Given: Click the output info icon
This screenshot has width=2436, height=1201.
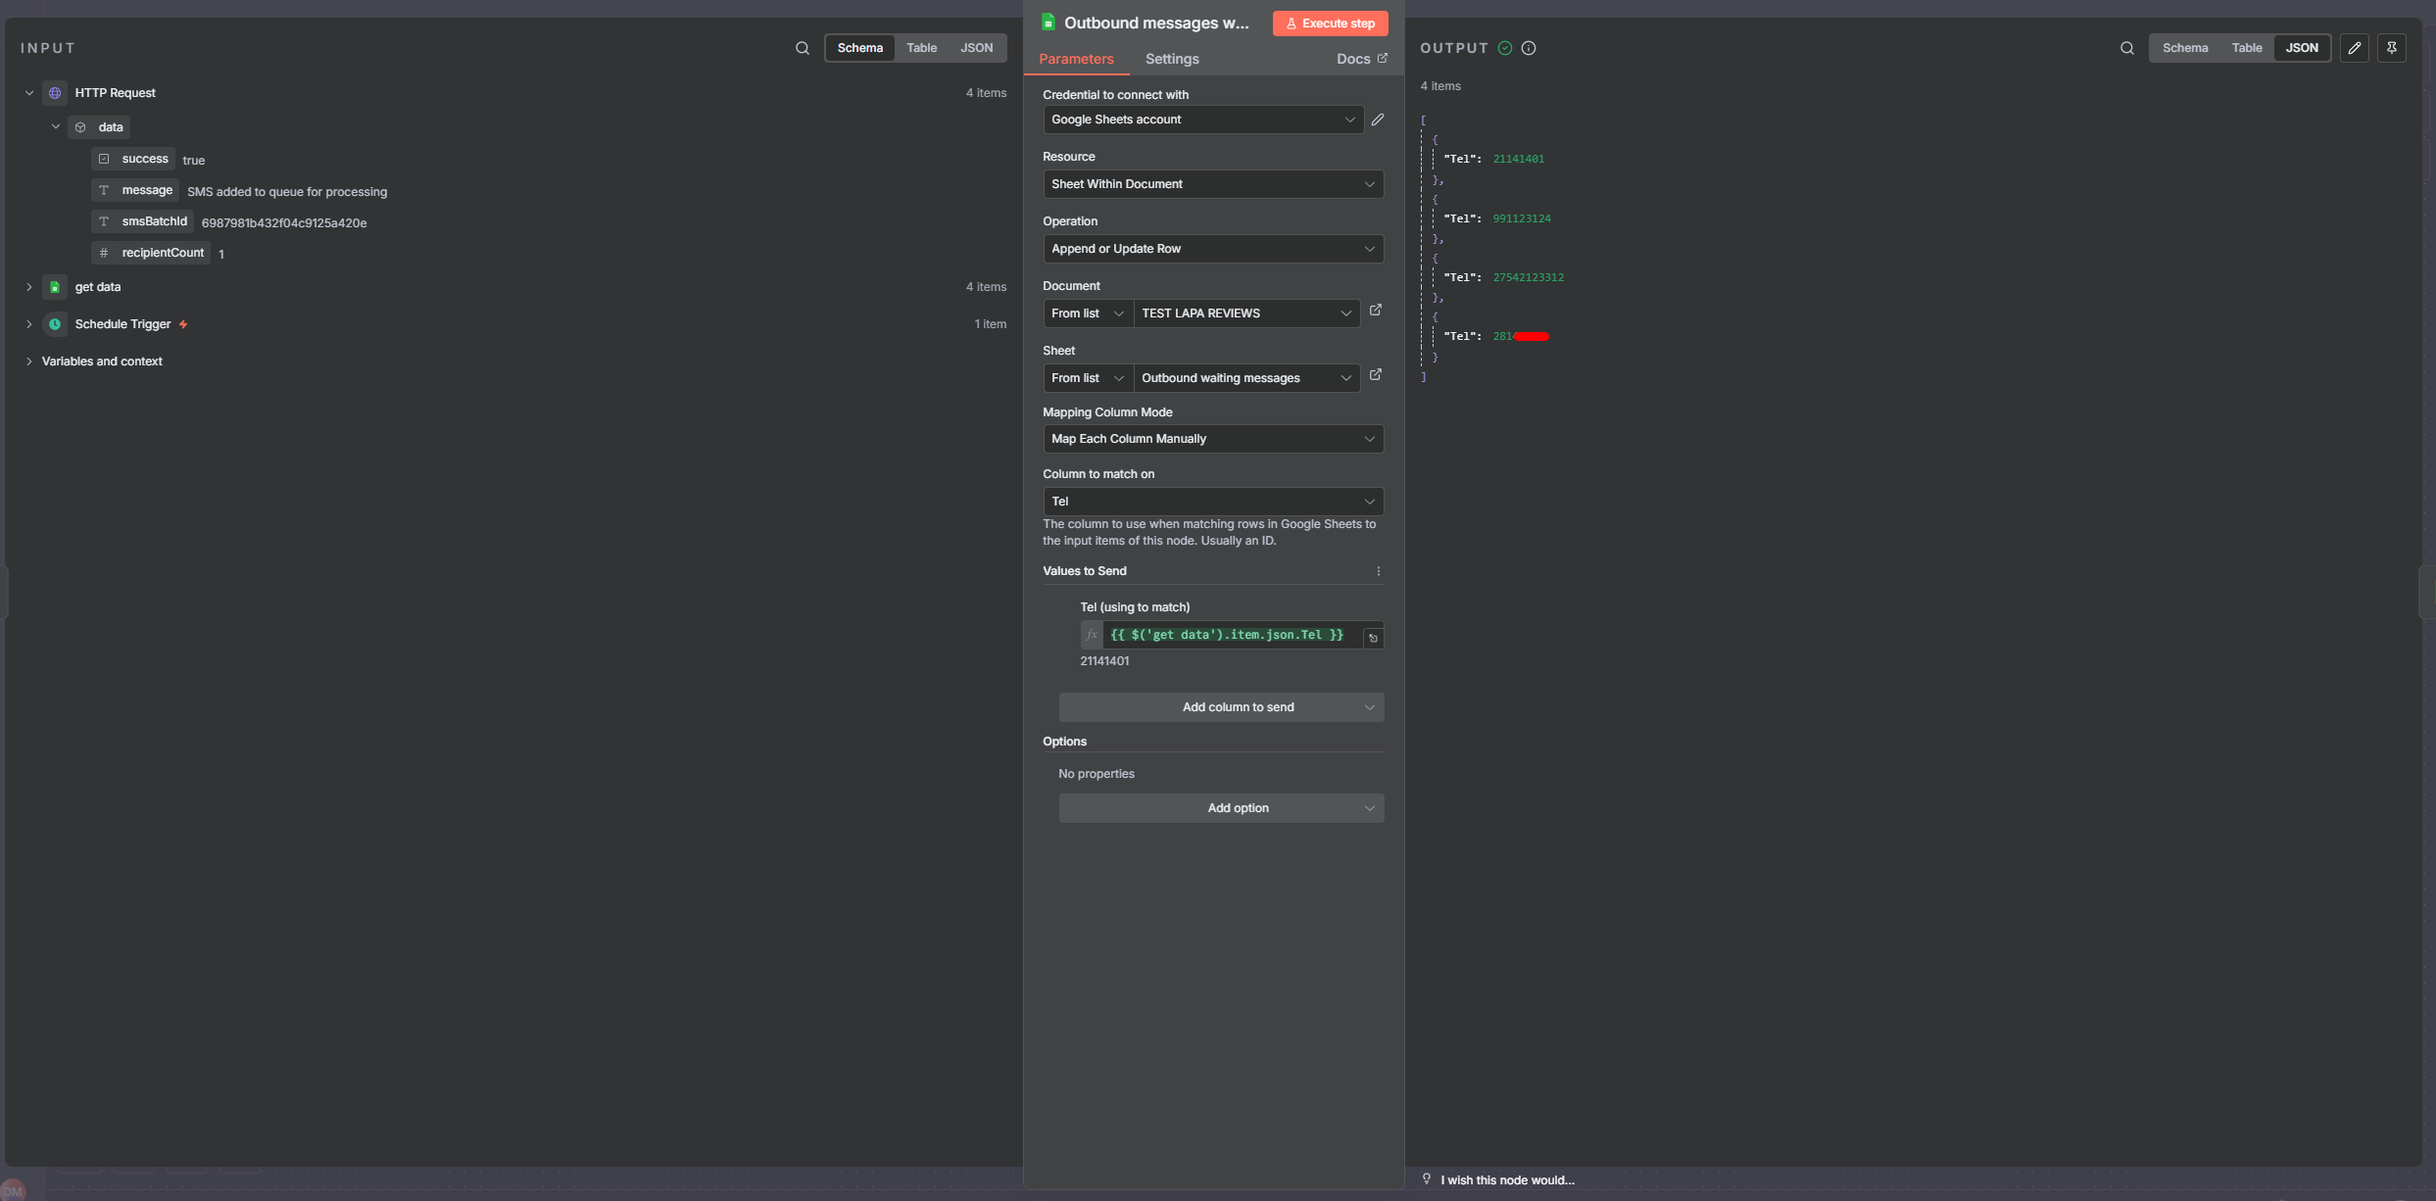Looking at the screenshot, I should pos(1528,48).
